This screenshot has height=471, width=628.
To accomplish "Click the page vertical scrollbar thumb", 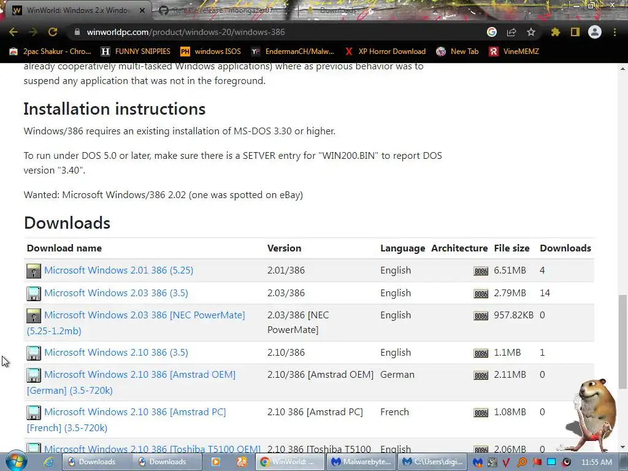I will [x=622, y=342].
